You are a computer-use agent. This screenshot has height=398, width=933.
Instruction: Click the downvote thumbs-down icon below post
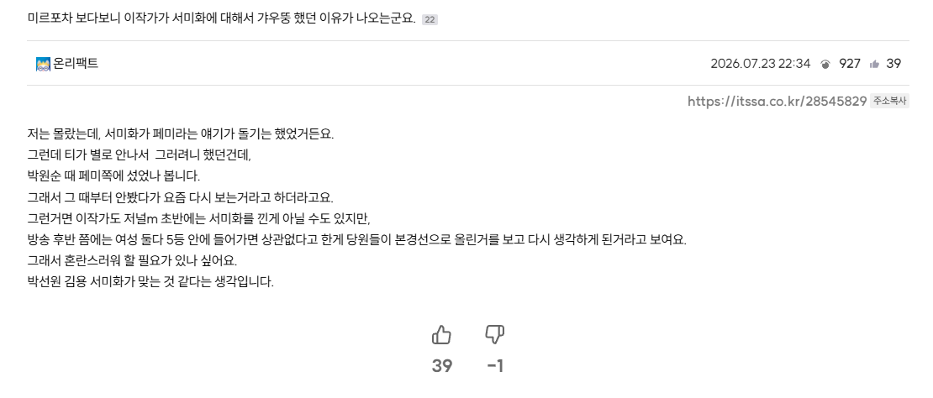click(x=495, y=335)
